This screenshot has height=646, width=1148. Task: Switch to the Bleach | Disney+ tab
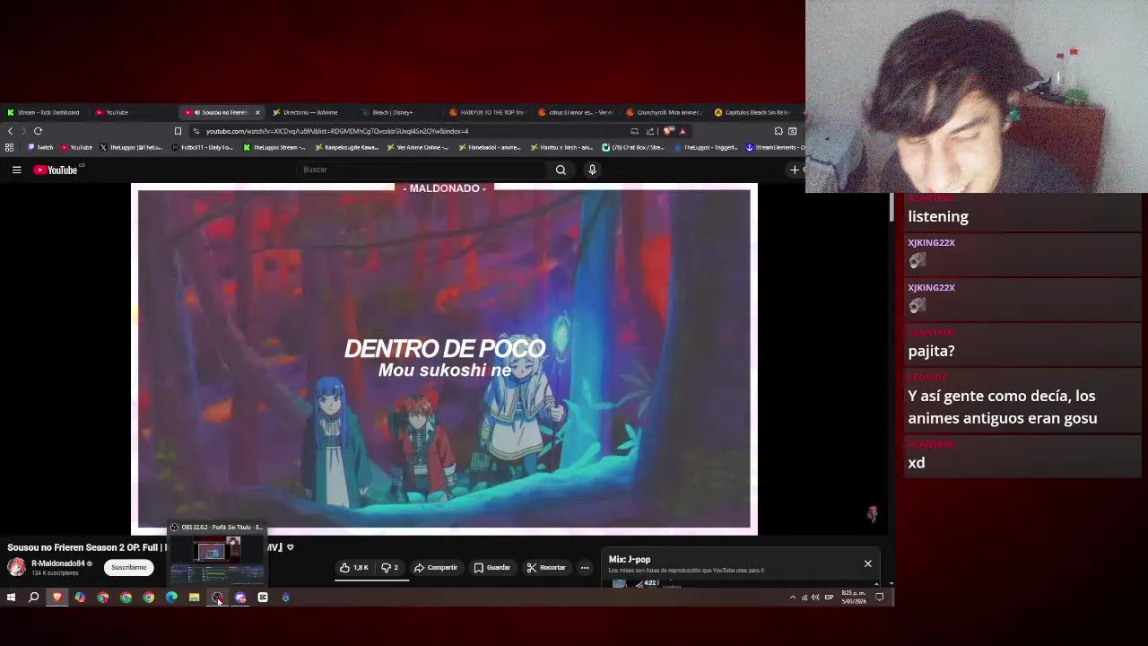[393, 112]
